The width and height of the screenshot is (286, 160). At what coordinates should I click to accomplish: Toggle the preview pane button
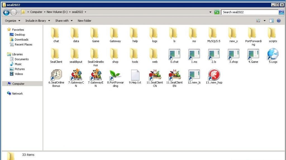(x=271, y=21)
